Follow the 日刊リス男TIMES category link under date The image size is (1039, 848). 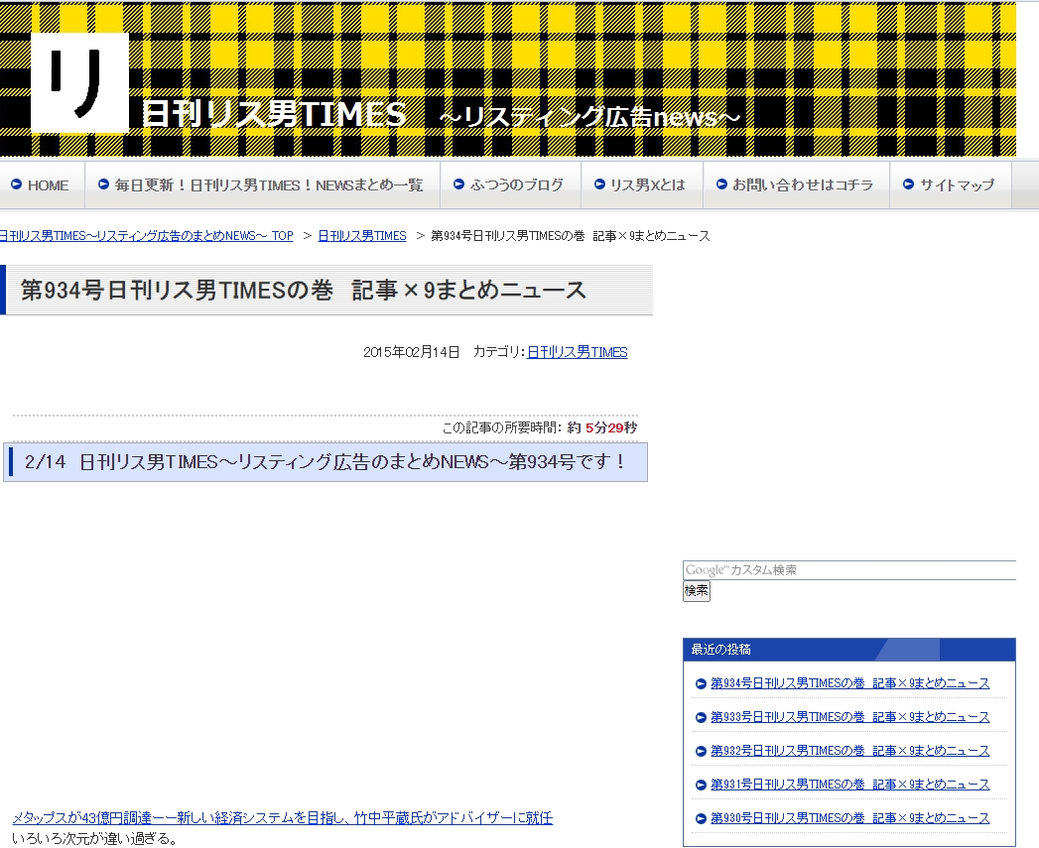(x=577, y=352)
